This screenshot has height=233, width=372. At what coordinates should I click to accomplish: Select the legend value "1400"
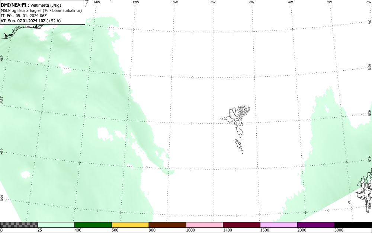coord(227,230)
